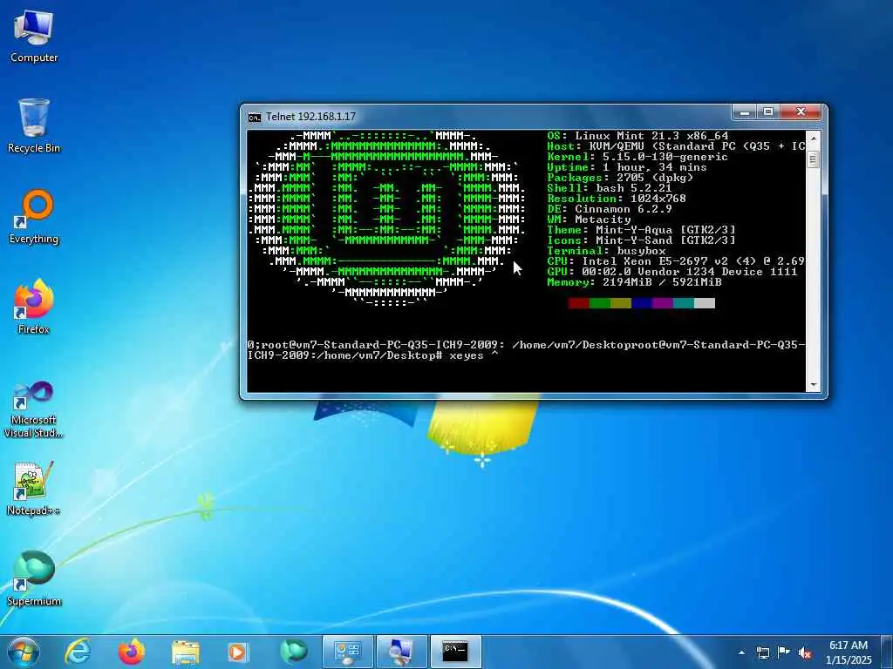Click the 'Theme: Mint-Y-Aqua' line
893x669 pixels.
pyautogui.click(x=641, y=230)
